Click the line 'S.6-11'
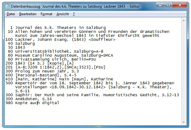 (x=23, y=91)
